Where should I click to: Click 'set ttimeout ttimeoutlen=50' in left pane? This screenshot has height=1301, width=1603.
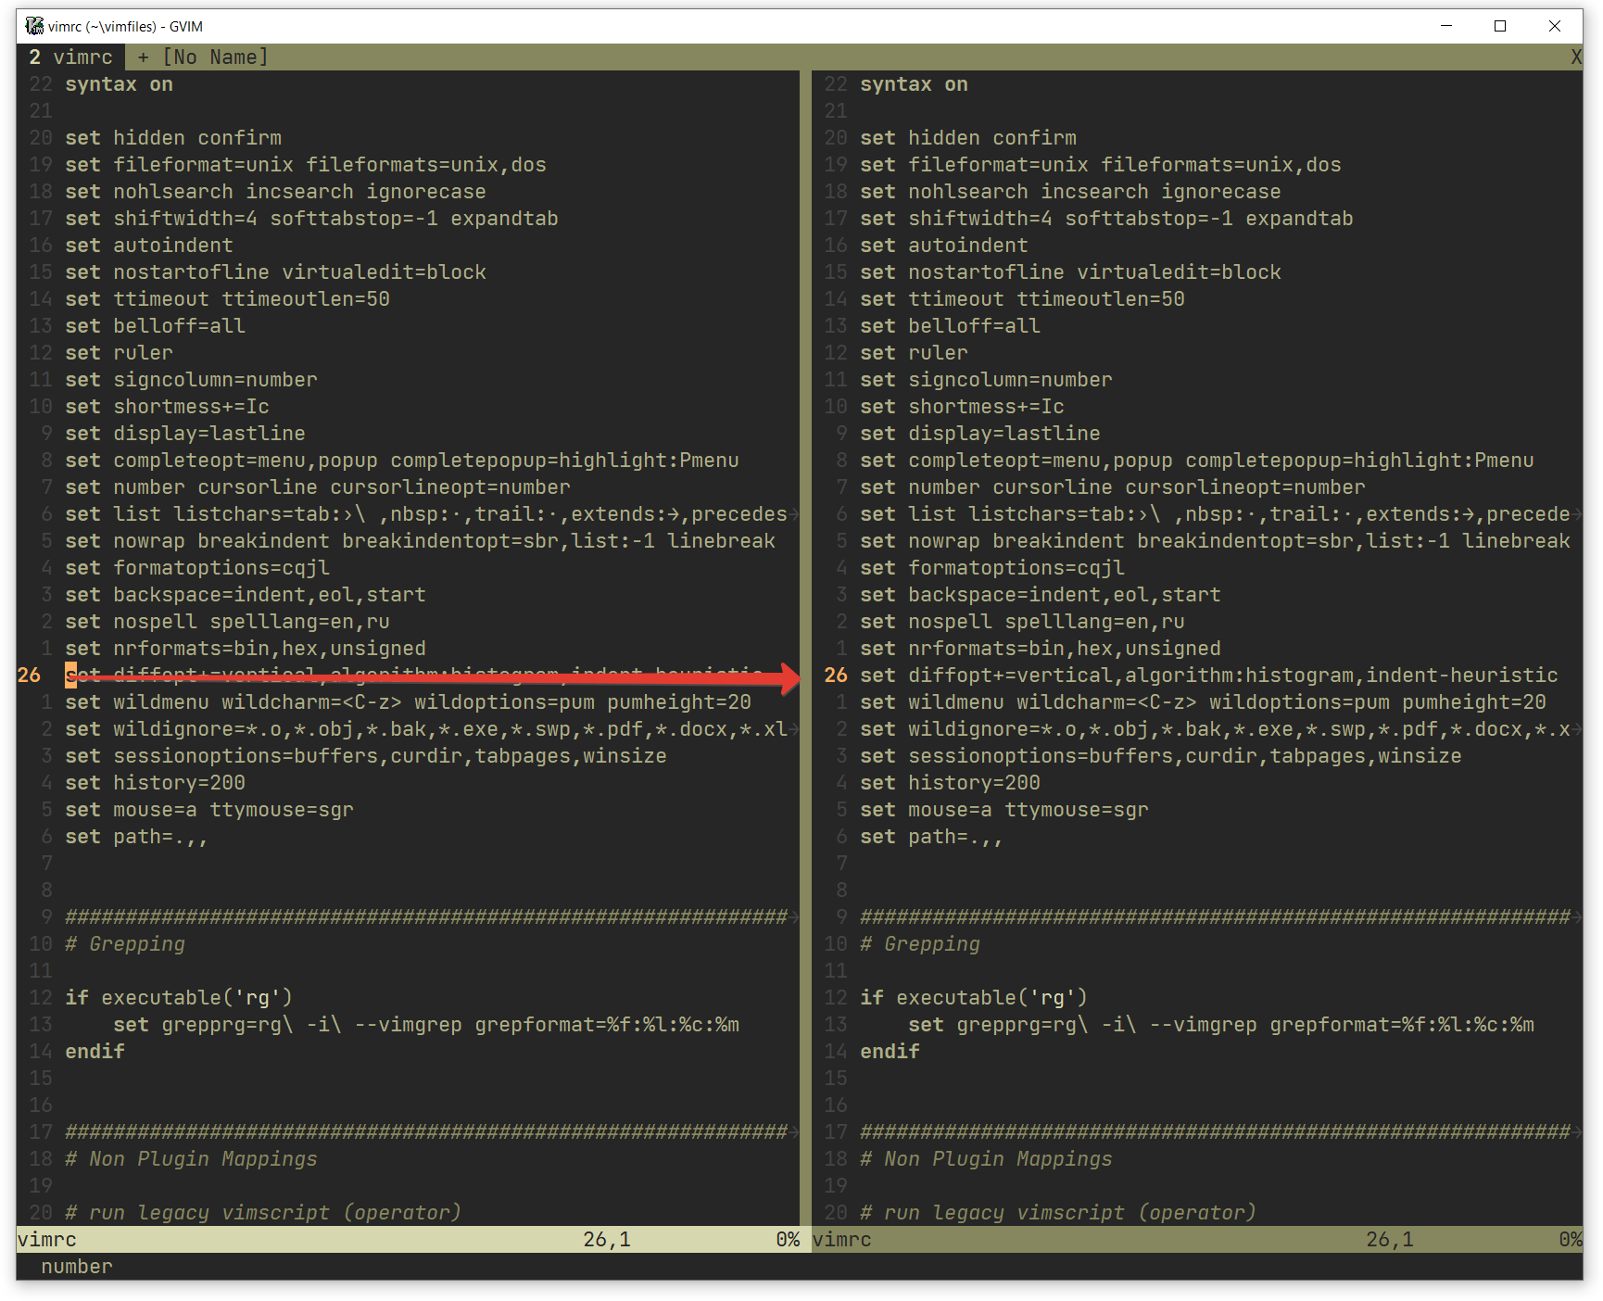(x=227, y=299)
